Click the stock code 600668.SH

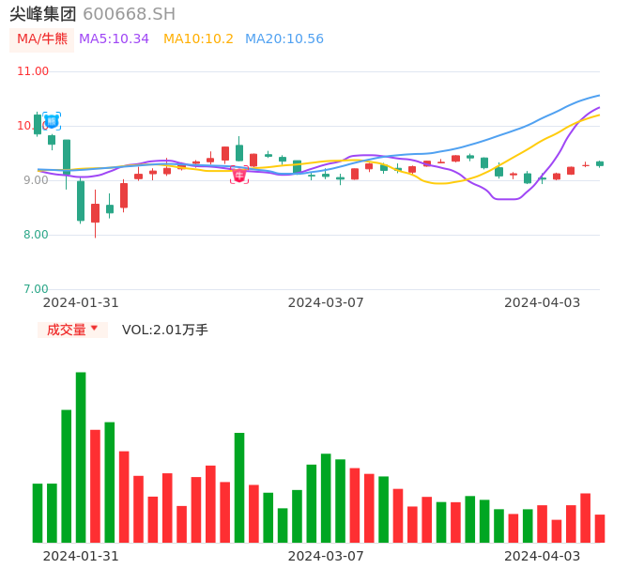129,14
